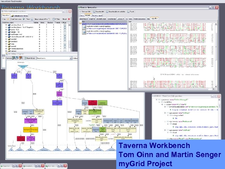The width and height of the screenshot is (225, 169).
Task: Toggle Critical checkbox for prophecy row
Action: click(x=65, y=42)
